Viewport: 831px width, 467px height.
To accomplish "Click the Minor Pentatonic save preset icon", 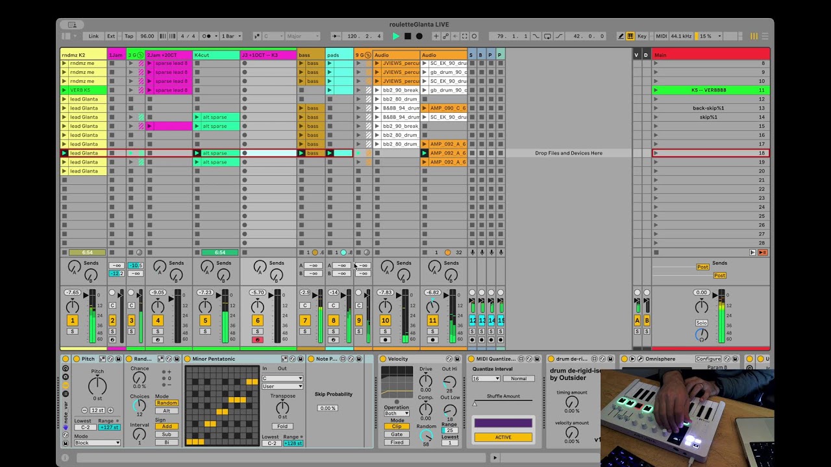I will [x=301, y=359].
